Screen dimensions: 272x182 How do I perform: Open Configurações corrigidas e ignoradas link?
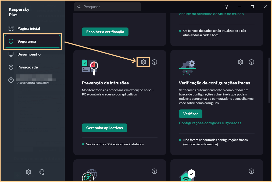tap(210, 123)
